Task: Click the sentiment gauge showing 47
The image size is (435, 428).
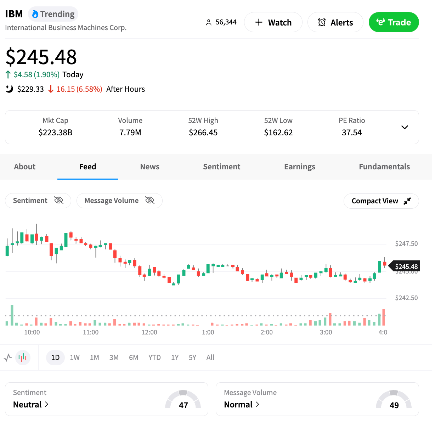Action: (x=183, y=400)
